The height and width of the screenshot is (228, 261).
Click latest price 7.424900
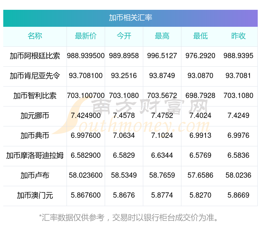coord(85,116)
